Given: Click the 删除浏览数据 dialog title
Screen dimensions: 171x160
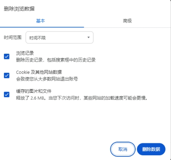Looking at the screenshot, I should 19,9.
